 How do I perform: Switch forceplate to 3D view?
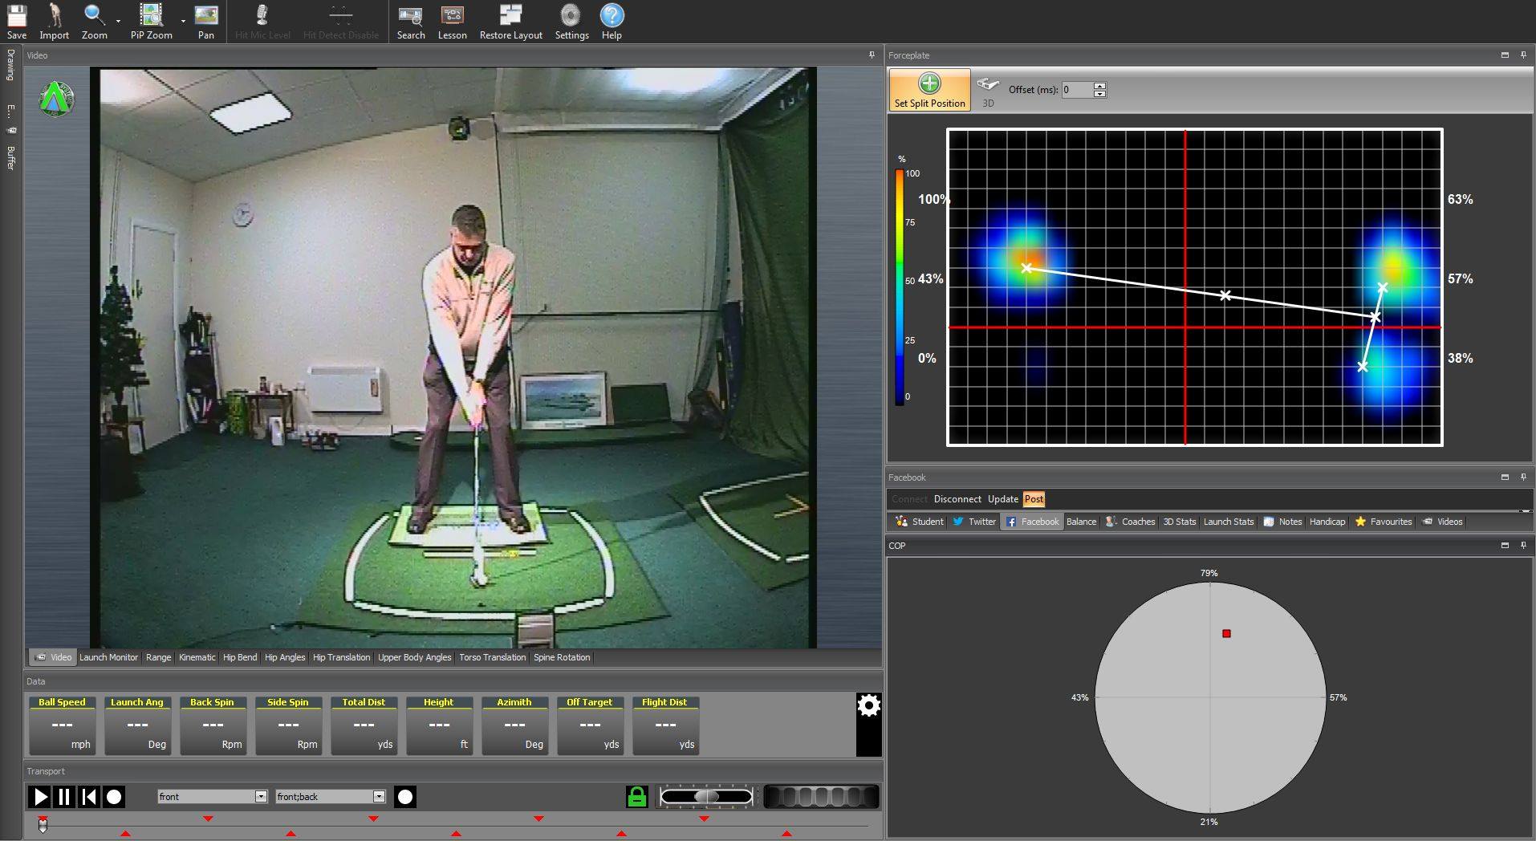coord(988,92)
